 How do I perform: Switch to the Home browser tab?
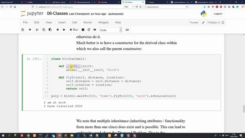[x=157, y=2]
